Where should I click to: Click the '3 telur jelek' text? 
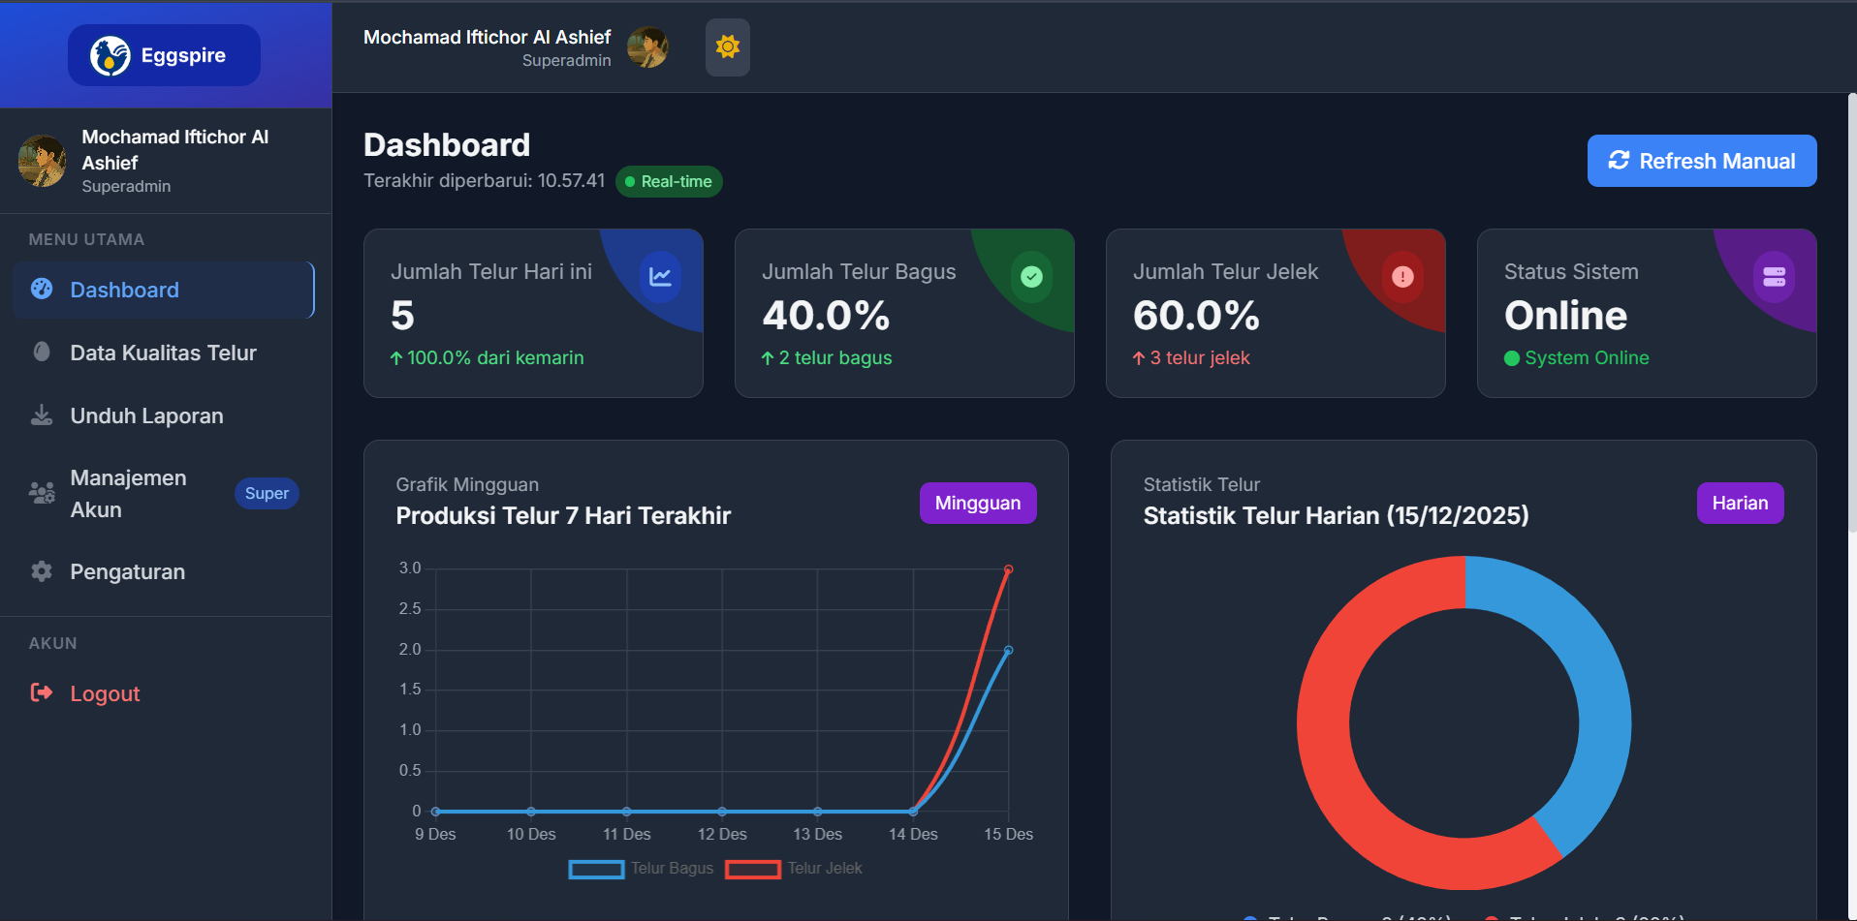1200,357
